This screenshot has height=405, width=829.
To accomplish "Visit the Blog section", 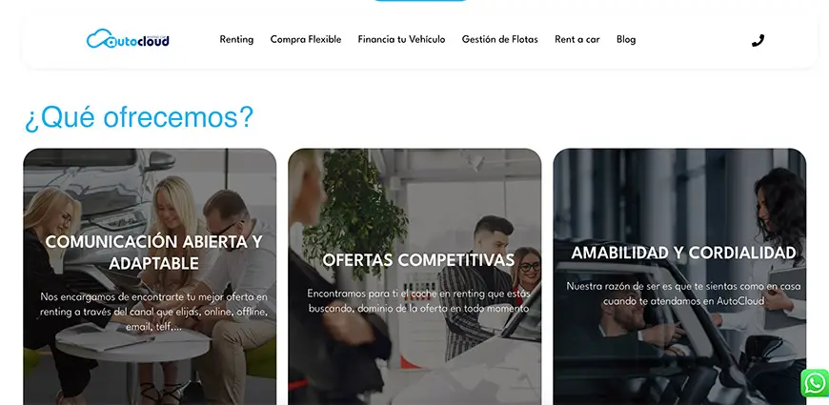I will pos(626,40).
